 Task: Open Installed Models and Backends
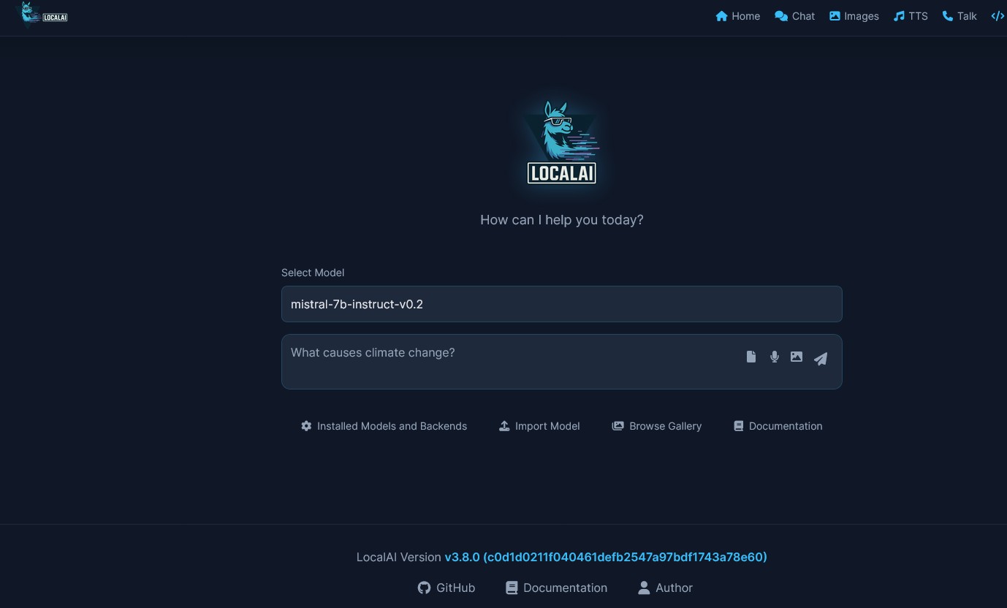coord(384,426)
